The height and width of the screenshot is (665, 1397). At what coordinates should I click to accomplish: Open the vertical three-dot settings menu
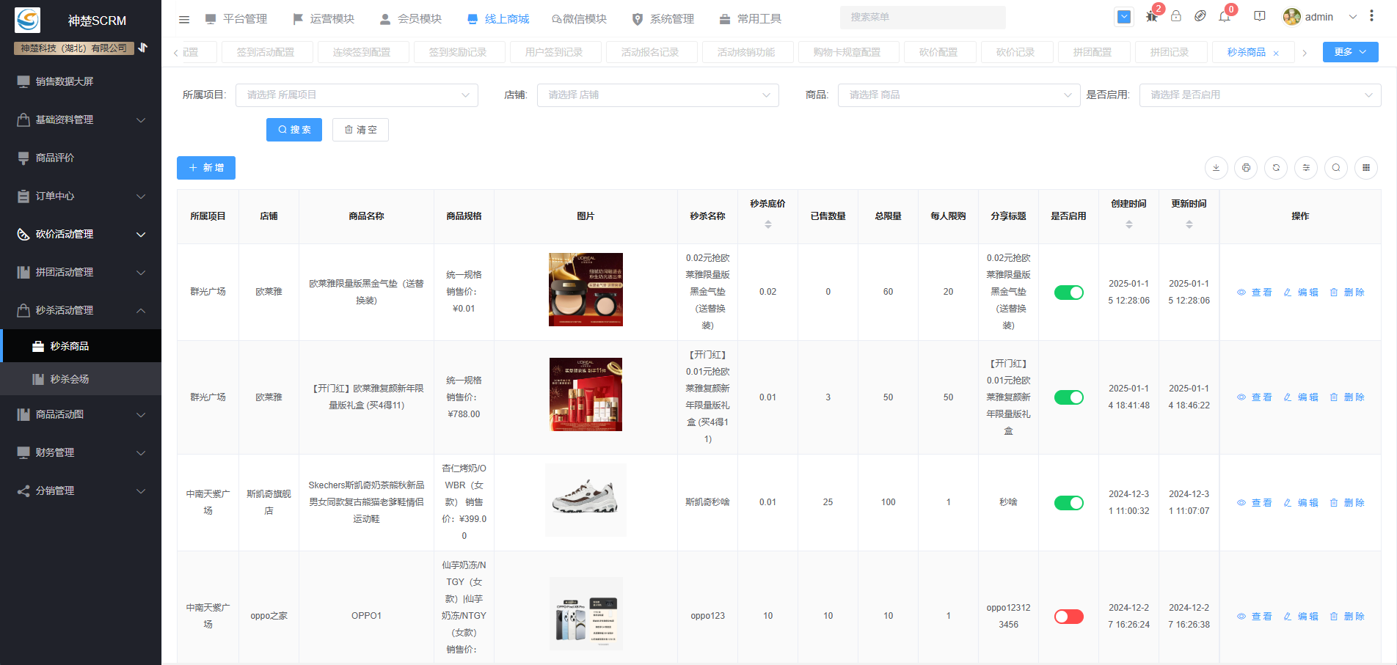pos(1371,16)
